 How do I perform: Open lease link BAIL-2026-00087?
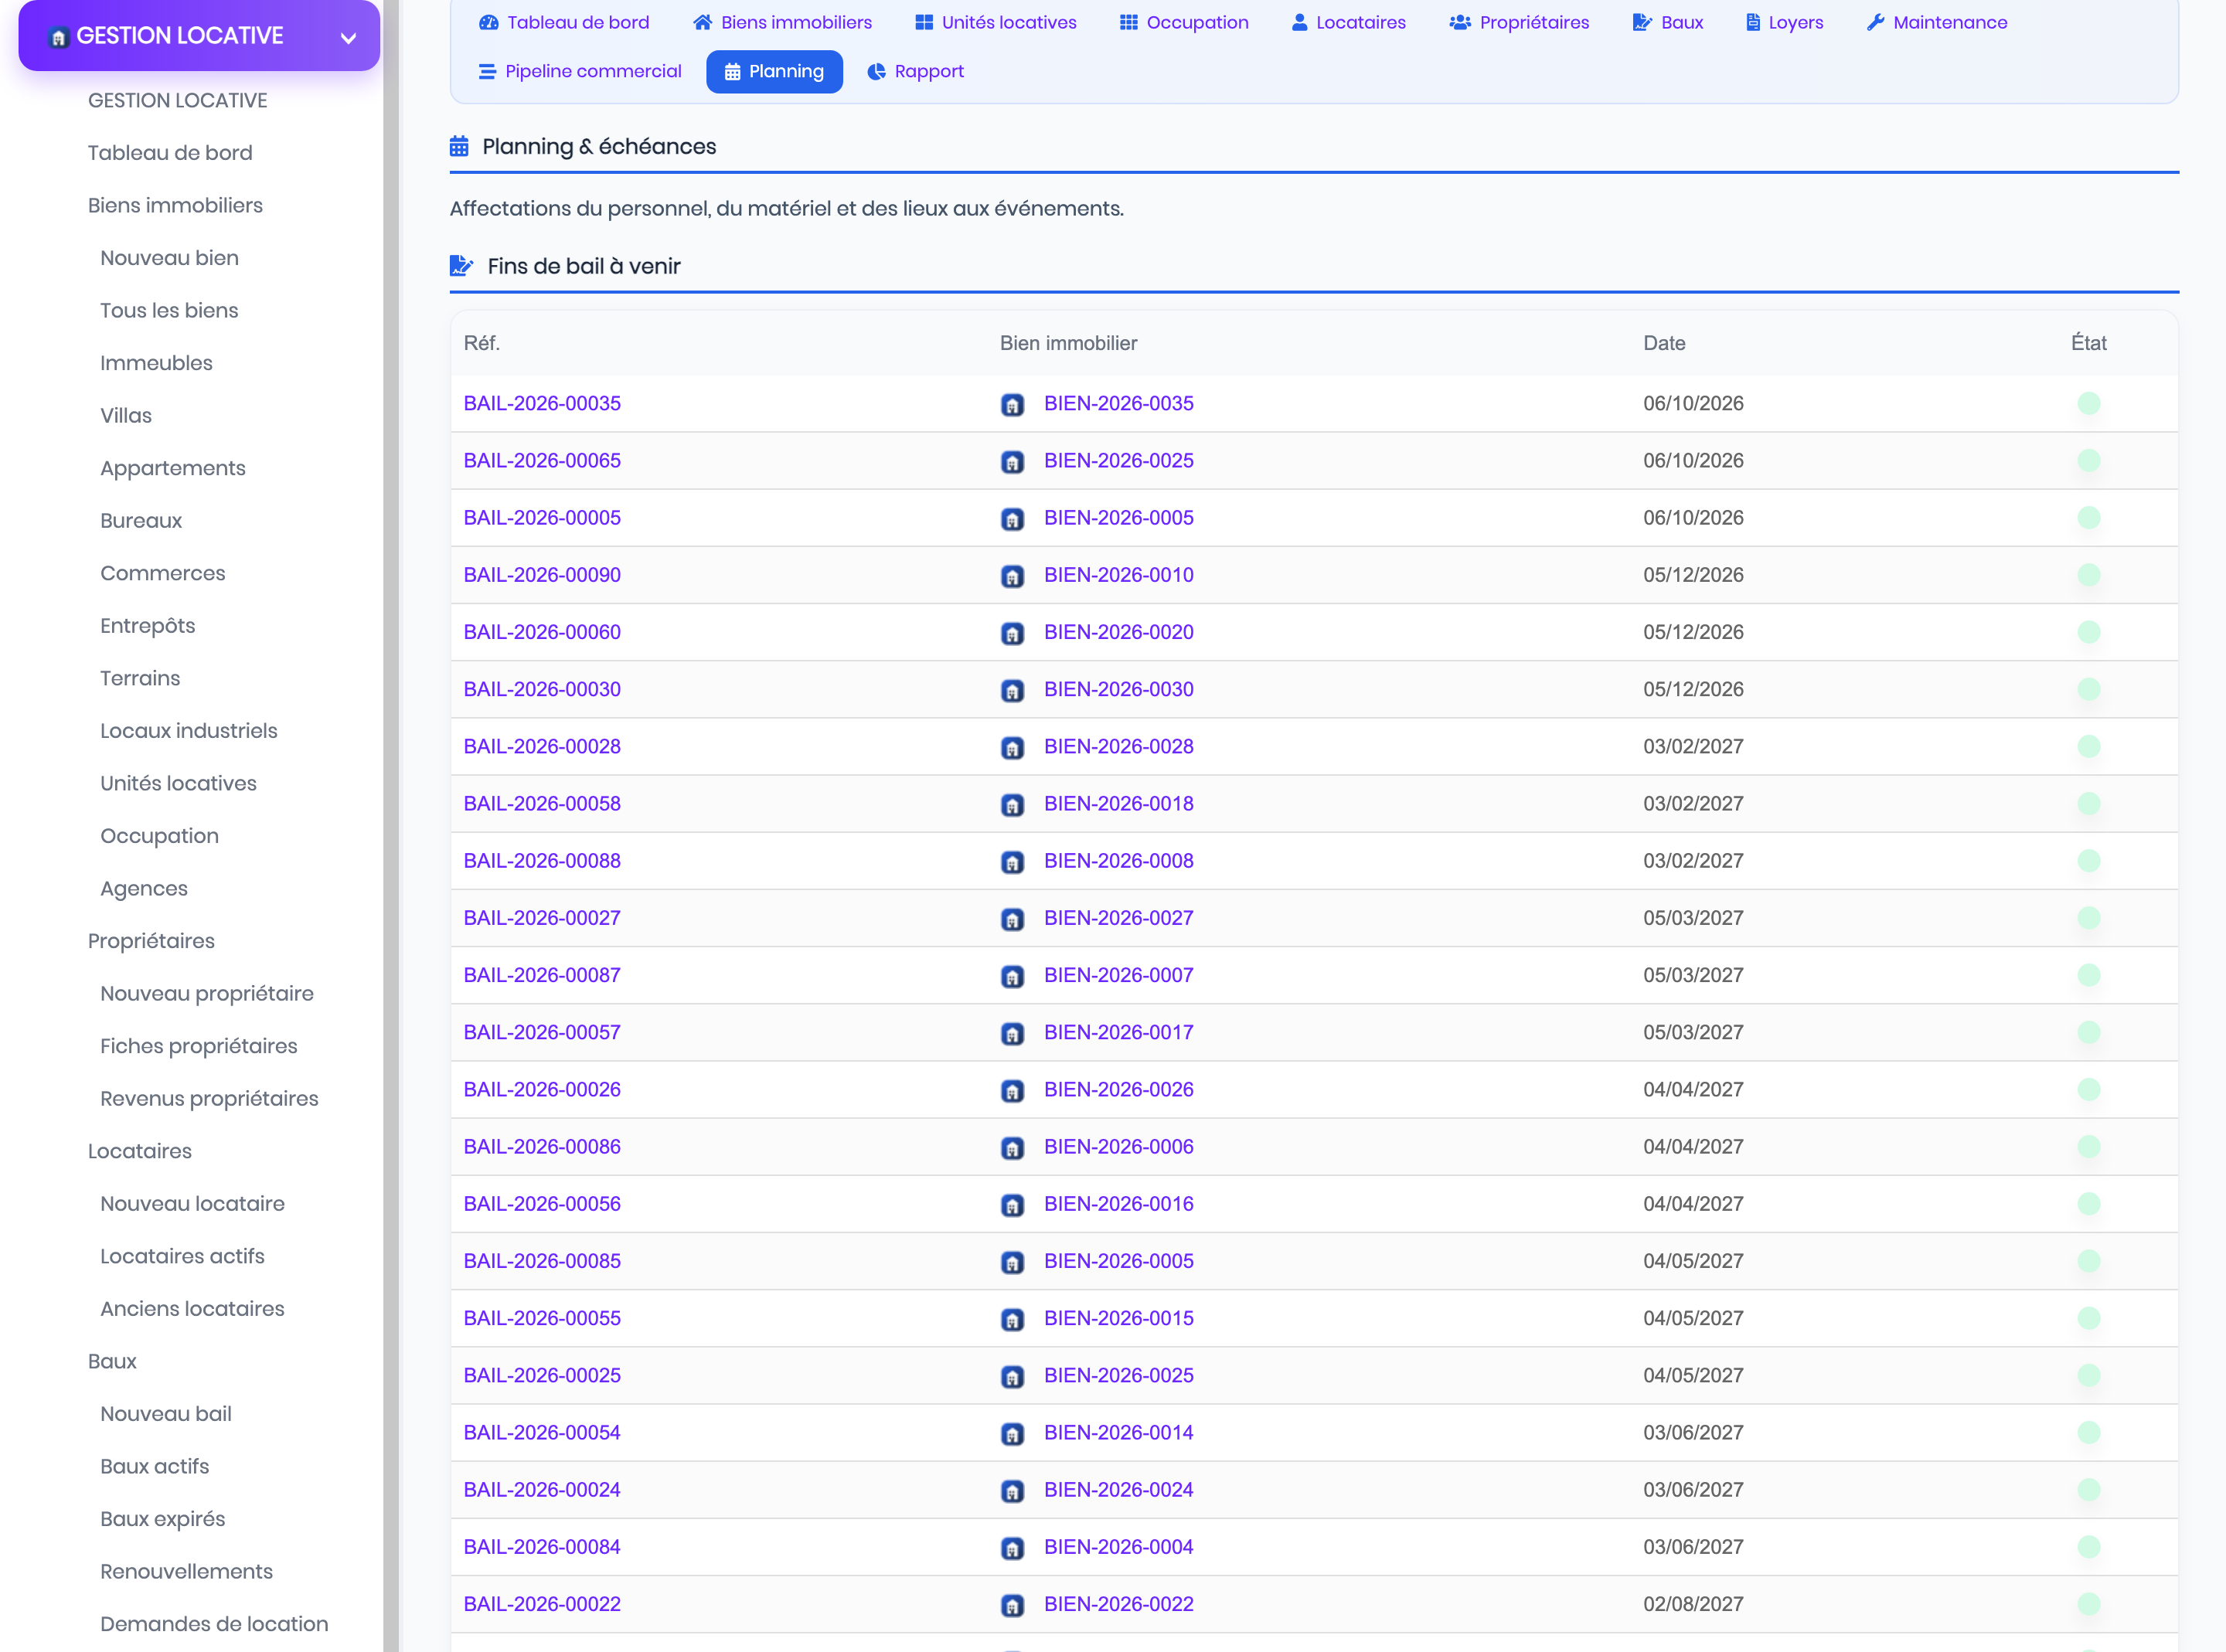542,975
